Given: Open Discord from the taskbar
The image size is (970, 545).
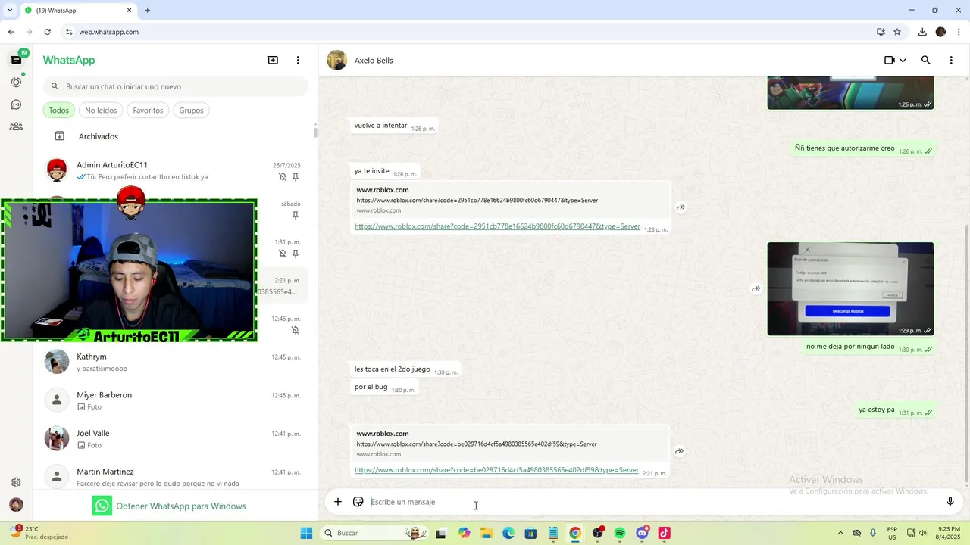Looking at the screenshot, I should point(643,533).
